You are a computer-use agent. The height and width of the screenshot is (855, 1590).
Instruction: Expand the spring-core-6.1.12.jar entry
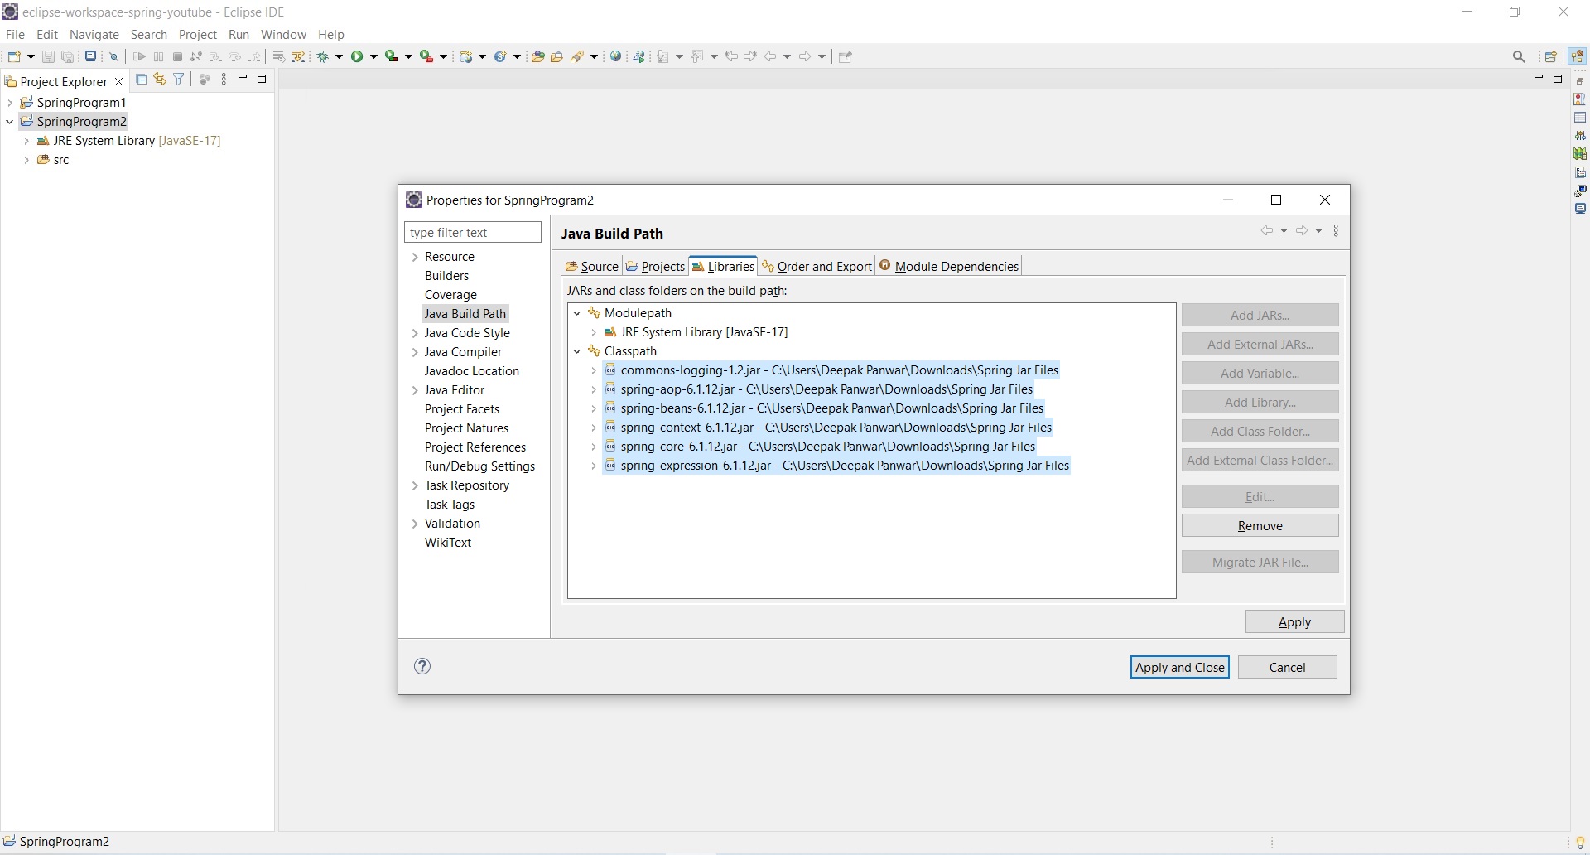(x=594, y=447)
